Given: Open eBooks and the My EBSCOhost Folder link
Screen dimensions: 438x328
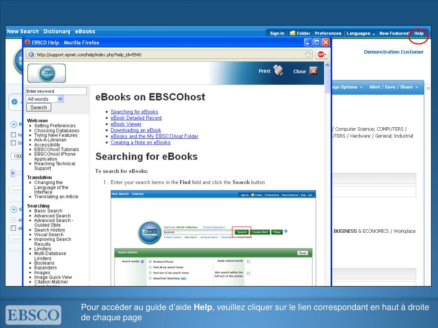Looking at the screenshot, I should (154, 136).
